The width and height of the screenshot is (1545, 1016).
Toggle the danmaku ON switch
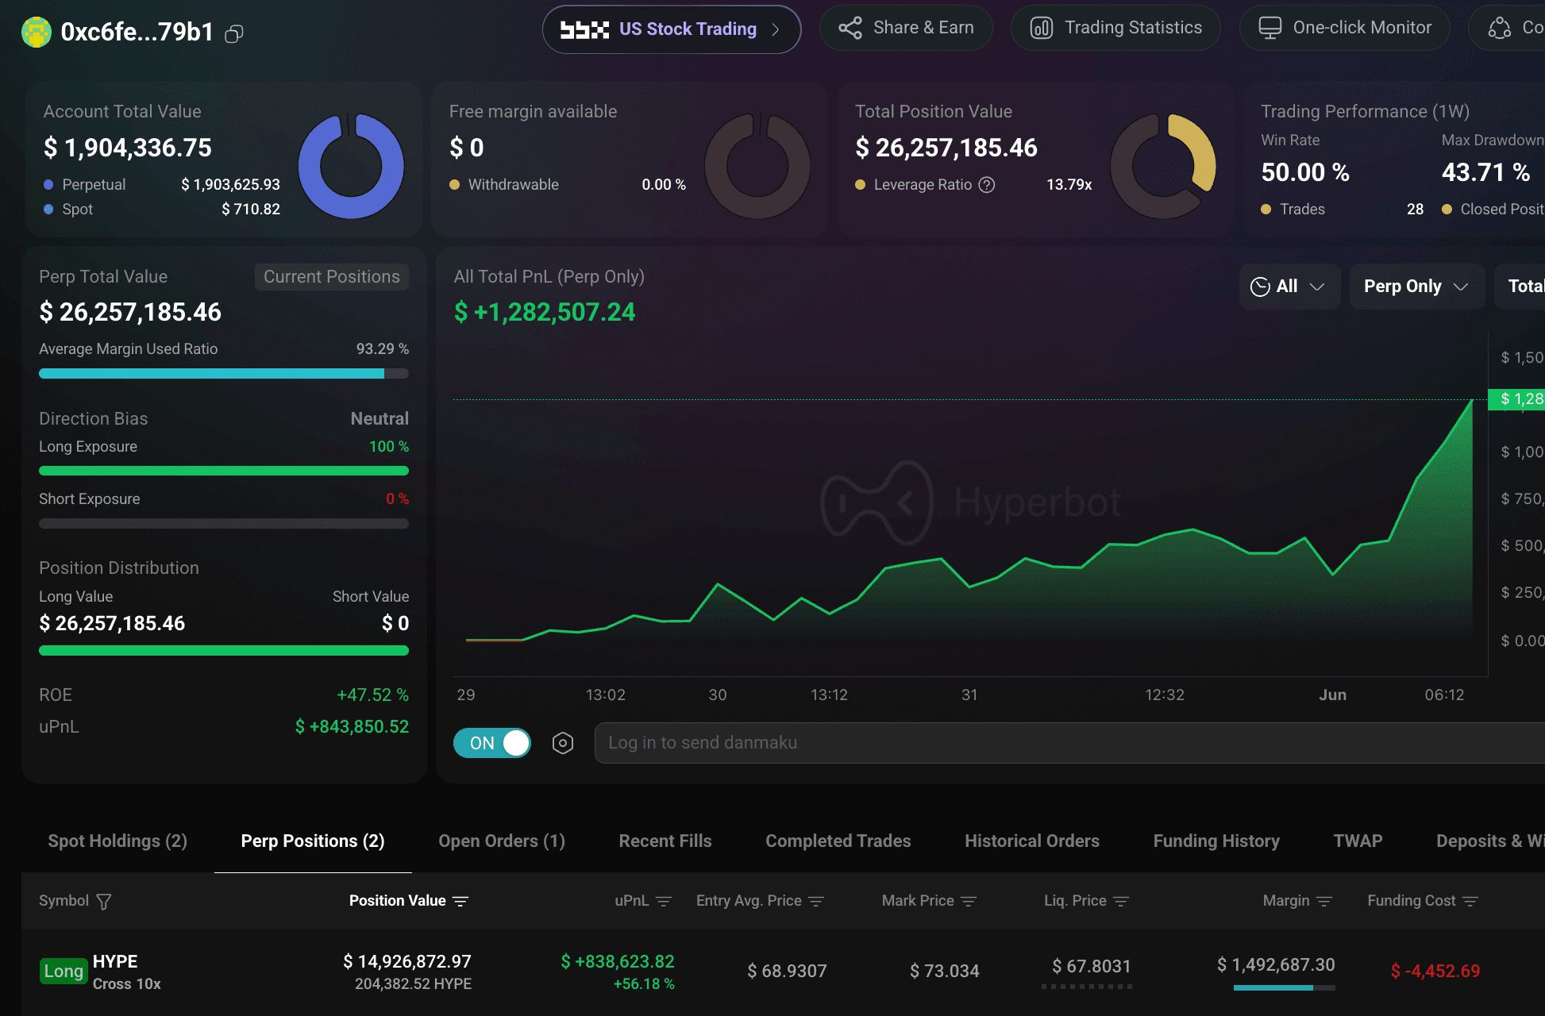[x=492, y=743]
